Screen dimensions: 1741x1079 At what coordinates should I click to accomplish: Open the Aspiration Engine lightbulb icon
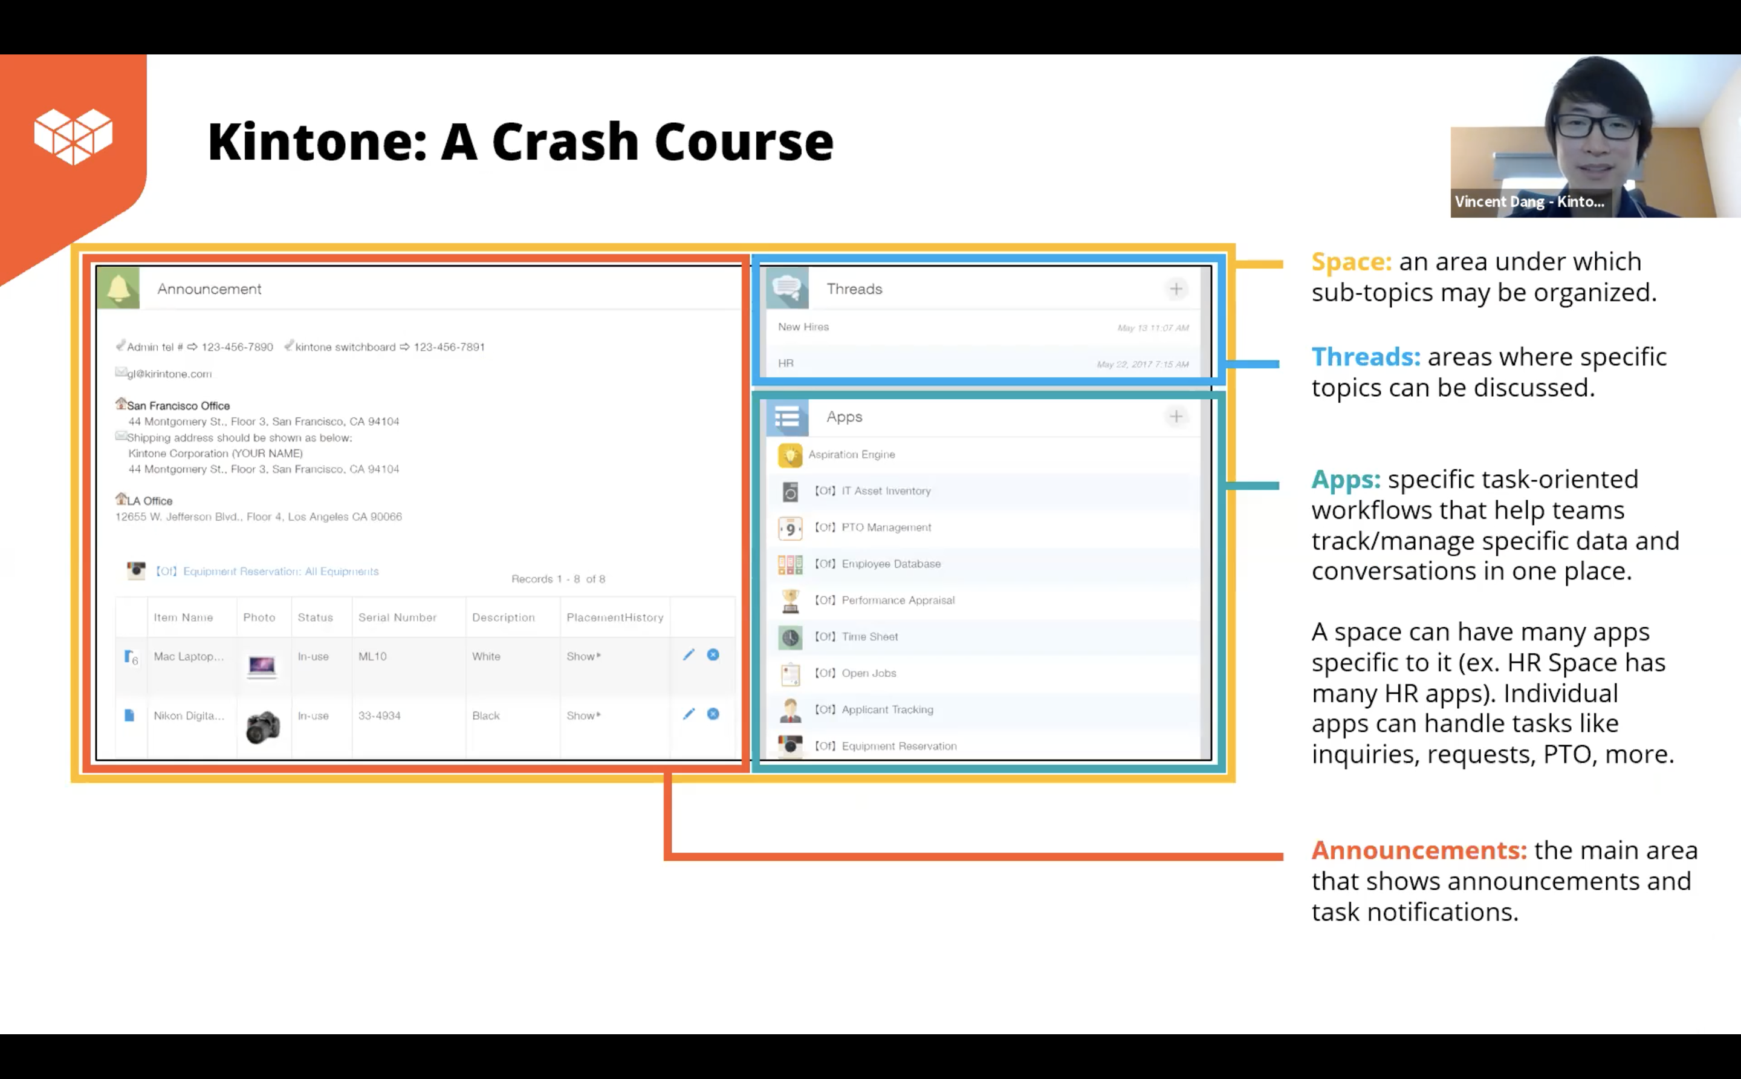[790, 455]
